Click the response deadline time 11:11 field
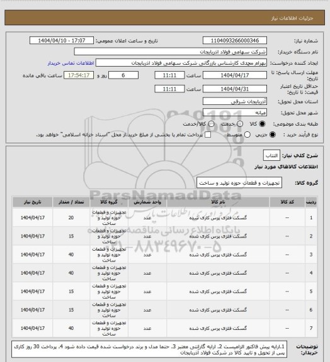This screenshot has height=362, width=330. [169, 75]
